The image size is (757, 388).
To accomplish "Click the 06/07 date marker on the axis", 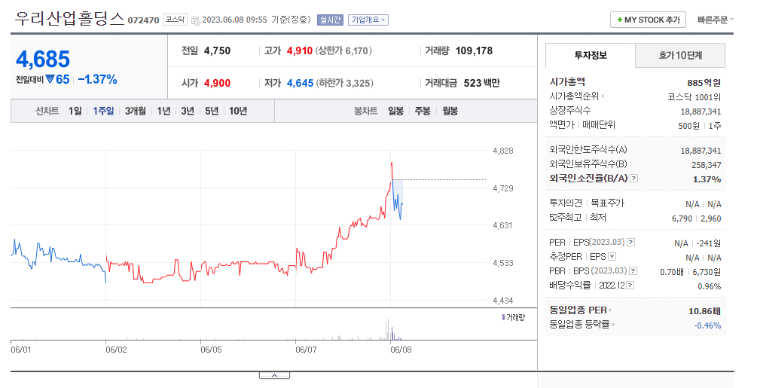I will 306,350.
